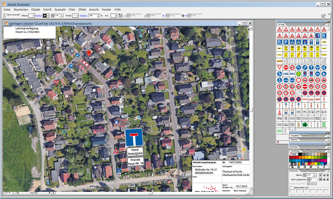Select the green BUS symbol
333x199 pixels.
324,125
